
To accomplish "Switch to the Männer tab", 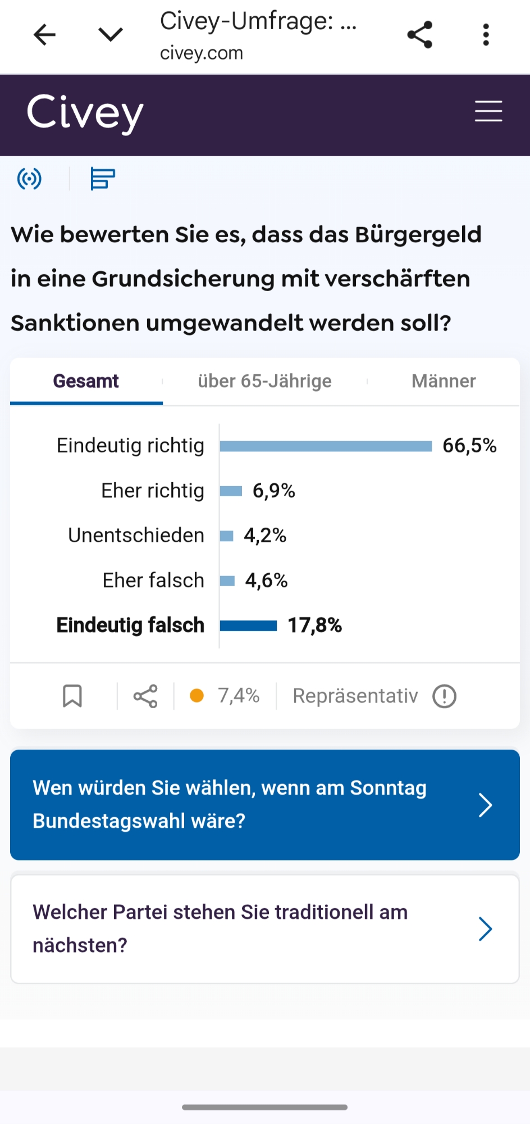I will [x=444, y=382].
